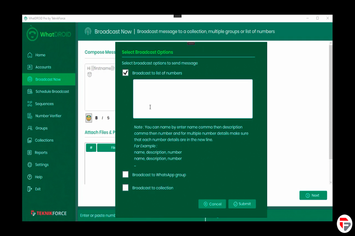Click inside the numbers list text box
The width and height of the screenshot is (355, 236).
click(x=193, y=99)
